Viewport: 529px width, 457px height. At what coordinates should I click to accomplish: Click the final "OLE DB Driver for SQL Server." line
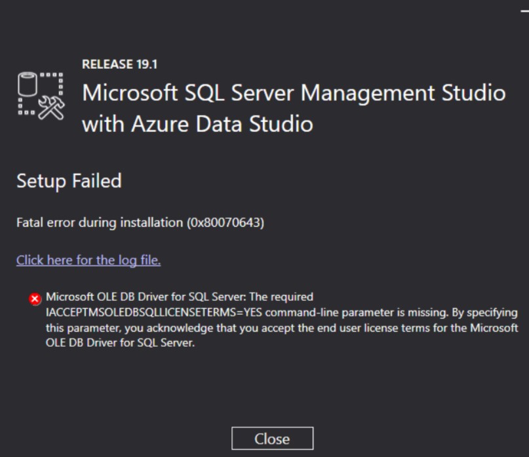tap(120, 341)
